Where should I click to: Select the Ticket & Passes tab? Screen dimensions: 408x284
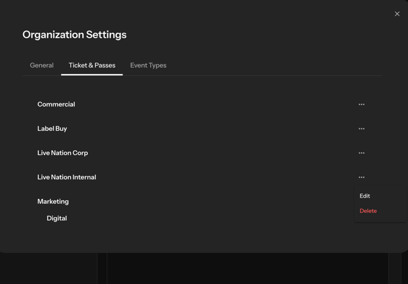click(92, 65)
